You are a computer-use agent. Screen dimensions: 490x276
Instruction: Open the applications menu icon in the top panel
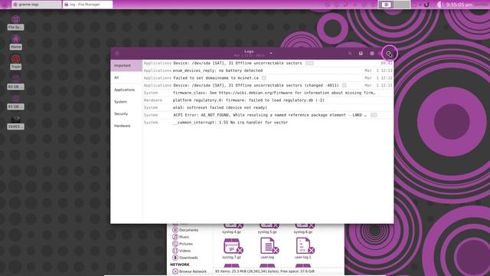(x=5, y=5)
